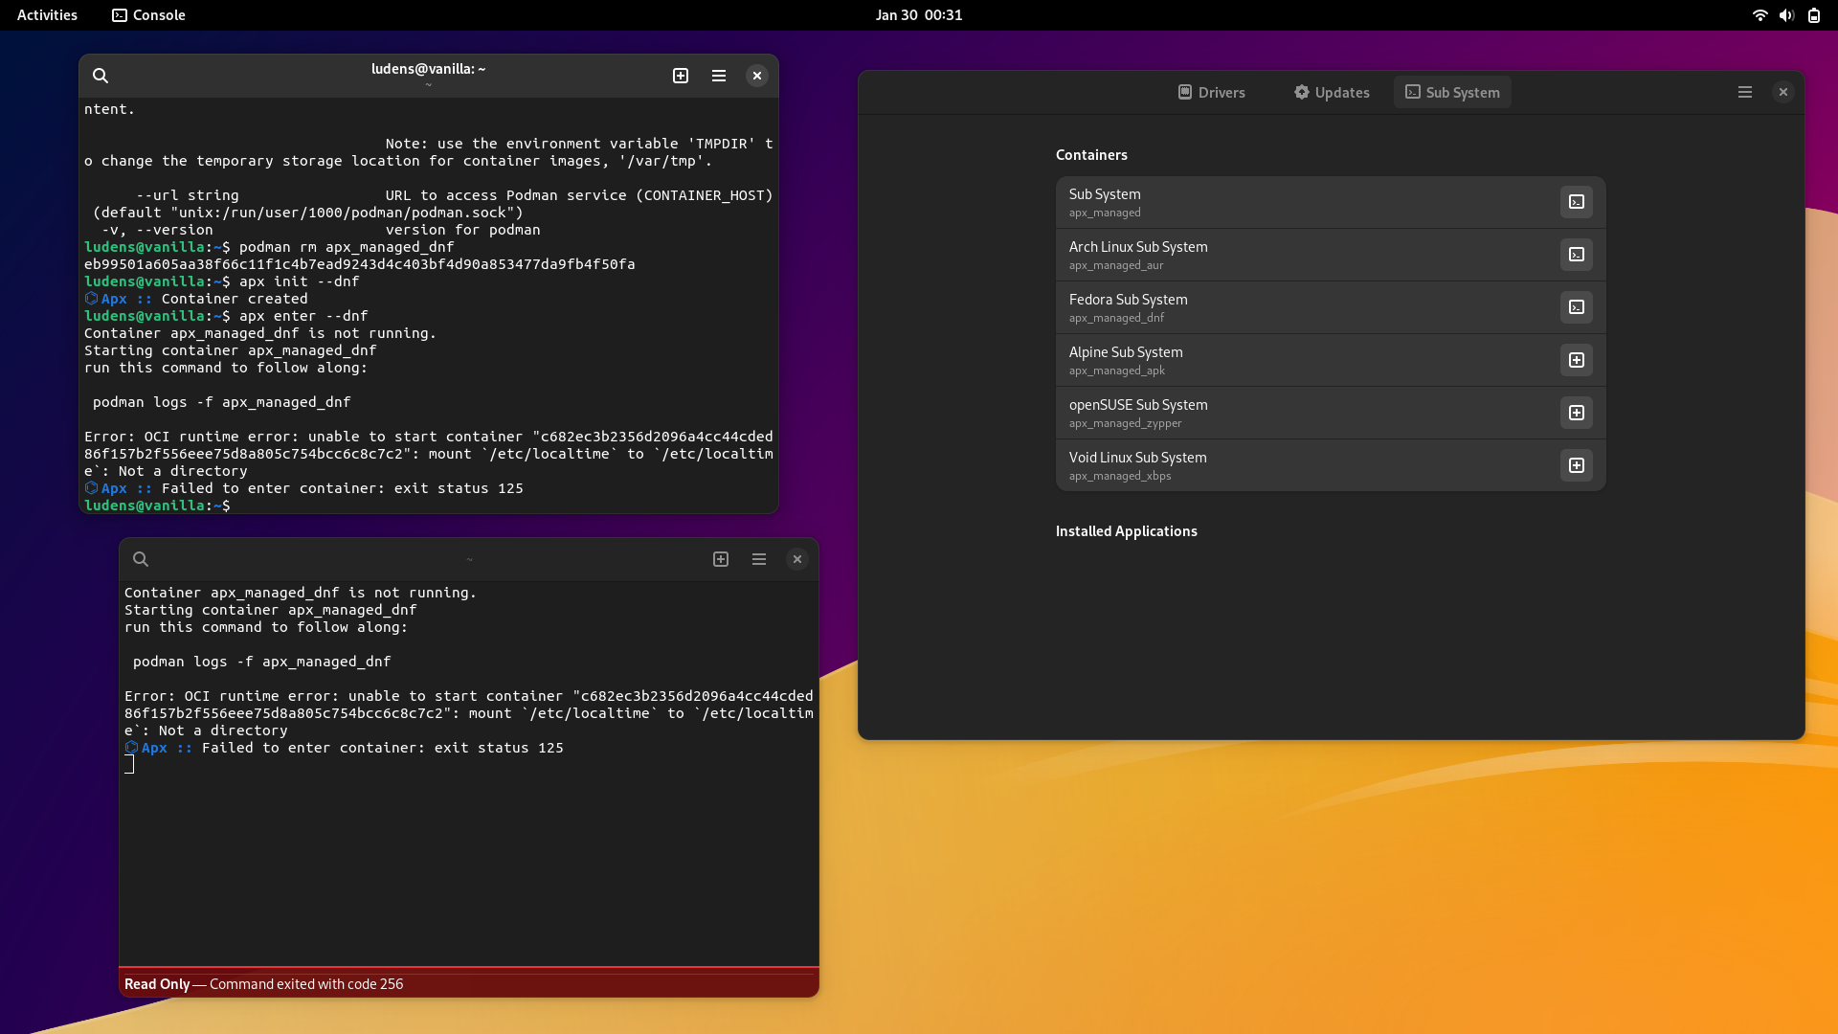This screenshot has height=1034, width=1838.
Task: Click the Console item in the top bar
Action: click(x=147, y=15)
